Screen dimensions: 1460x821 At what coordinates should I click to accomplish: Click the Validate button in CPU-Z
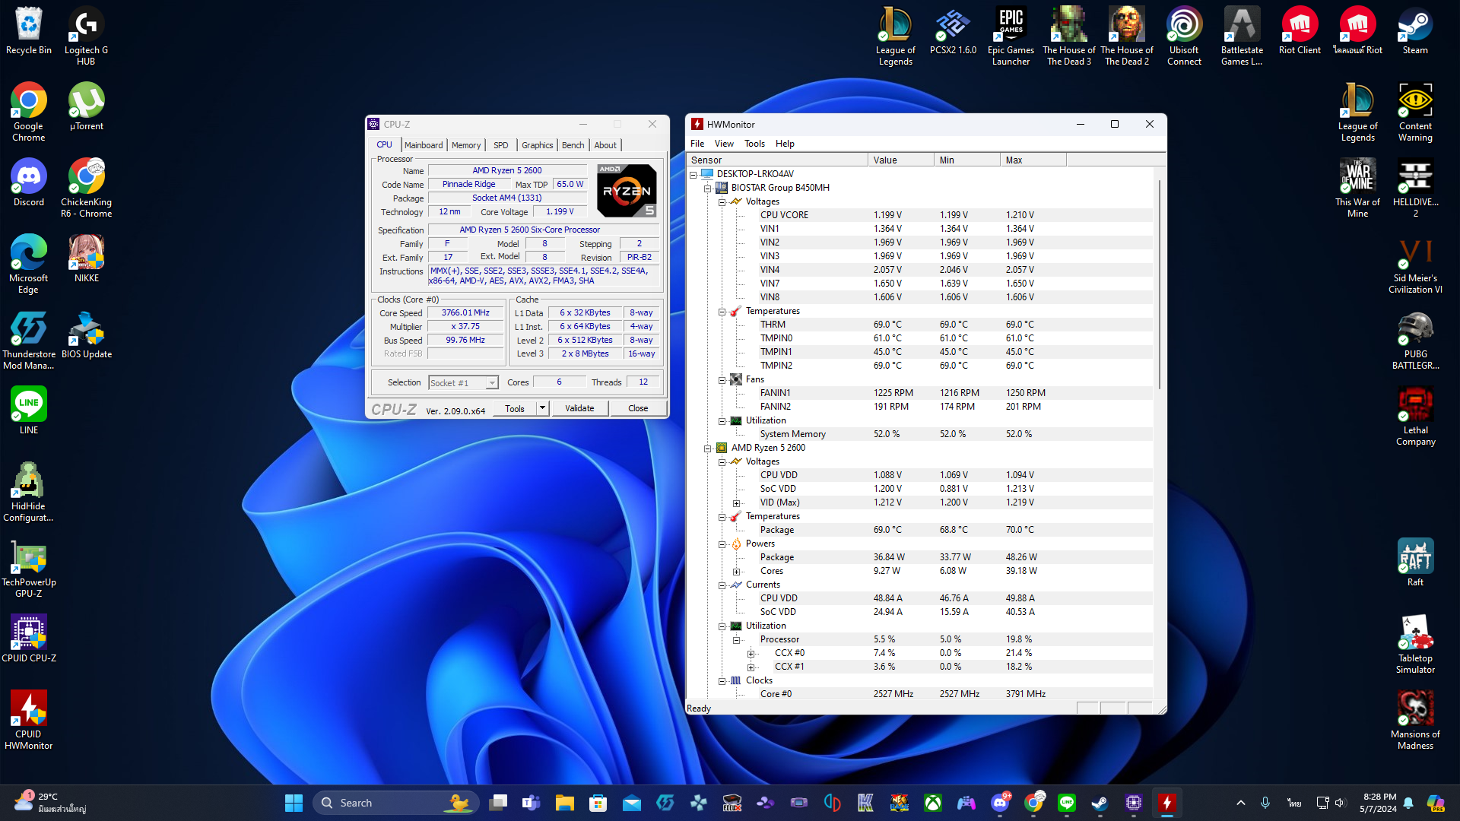[579, 408]
